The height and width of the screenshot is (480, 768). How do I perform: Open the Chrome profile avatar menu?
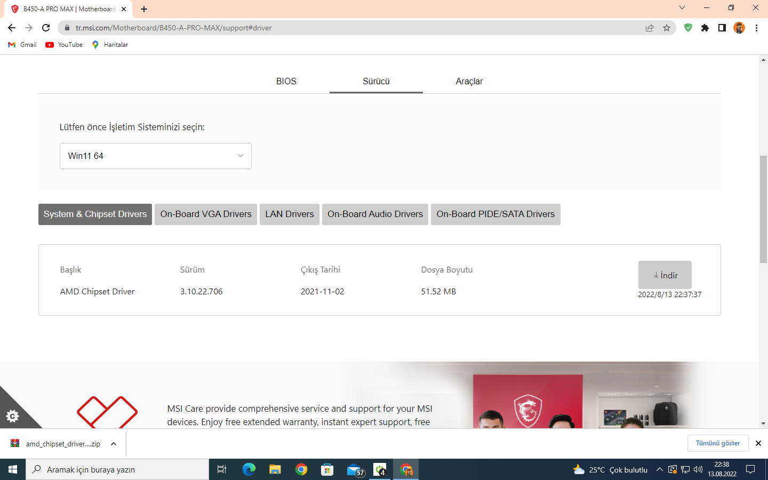tap(739, 28)
